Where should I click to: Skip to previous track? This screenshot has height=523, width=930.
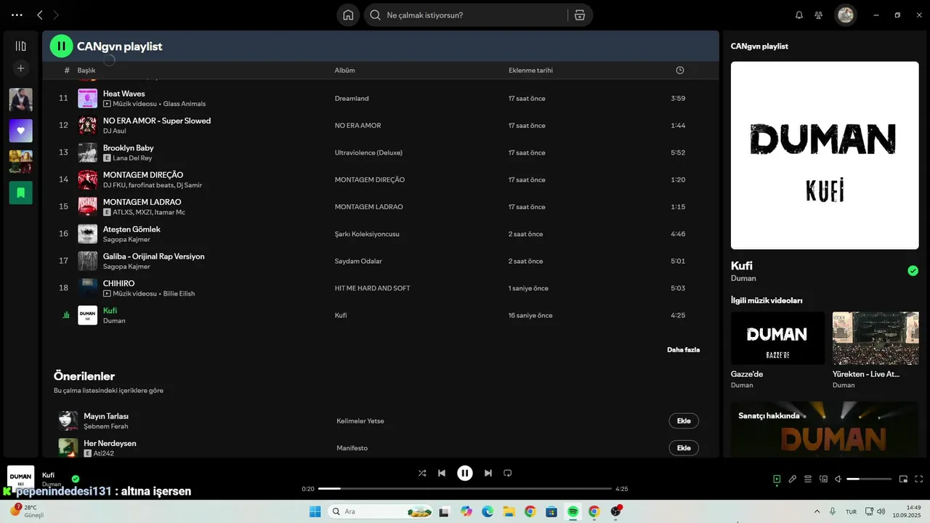441,473
